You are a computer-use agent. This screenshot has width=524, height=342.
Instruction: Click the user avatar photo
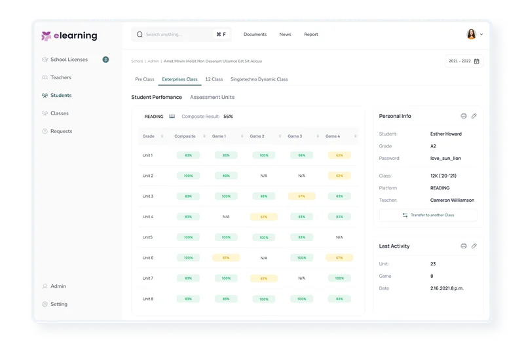pyautogui.click(x=471, y=34)
